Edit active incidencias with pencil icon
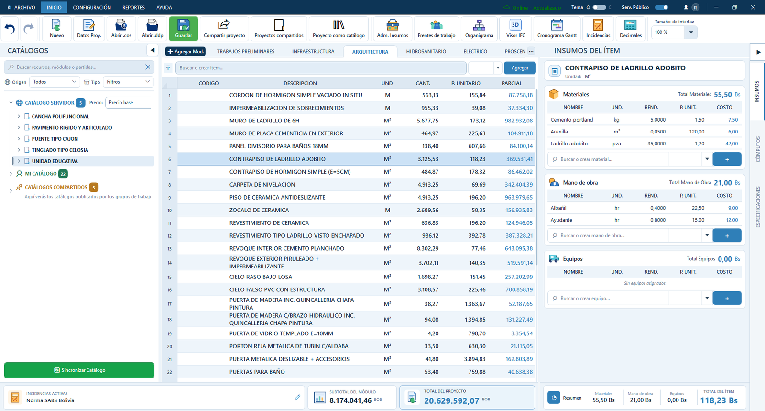Screen dimensions: 765x411 click(x=297, y=397)
